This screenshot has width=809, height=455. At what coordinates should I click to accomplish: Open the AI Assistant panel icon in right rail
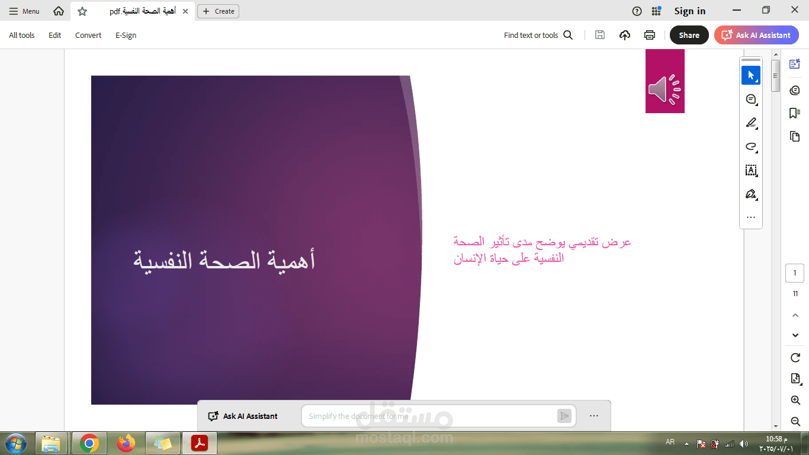(x=795, y=64)
